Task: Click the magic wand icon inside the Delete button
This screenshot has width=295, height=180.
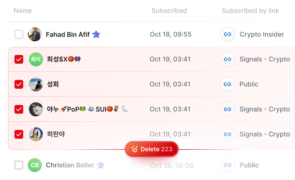Action: click(135, 149)
